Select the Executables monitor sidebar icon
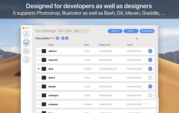179x113 pixels. pos(26,43)
